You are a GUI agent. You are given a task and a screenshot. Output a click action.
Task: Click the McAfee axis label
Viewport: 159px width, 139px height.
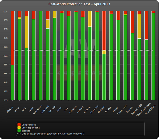click(108, 110)
